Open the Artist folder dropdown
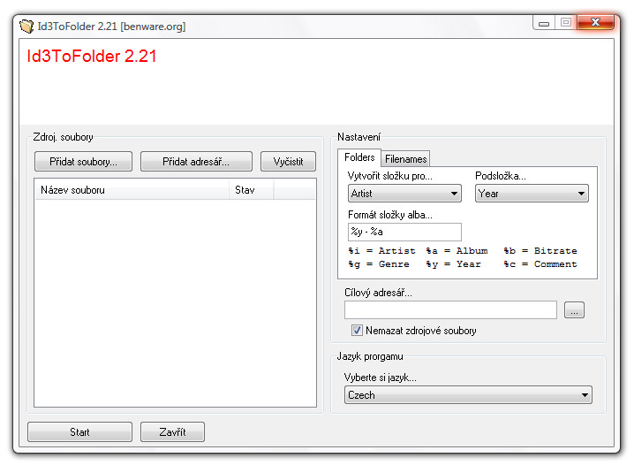Screen dimensions: 634x473 pyautogui.click(x=404, y=194)
